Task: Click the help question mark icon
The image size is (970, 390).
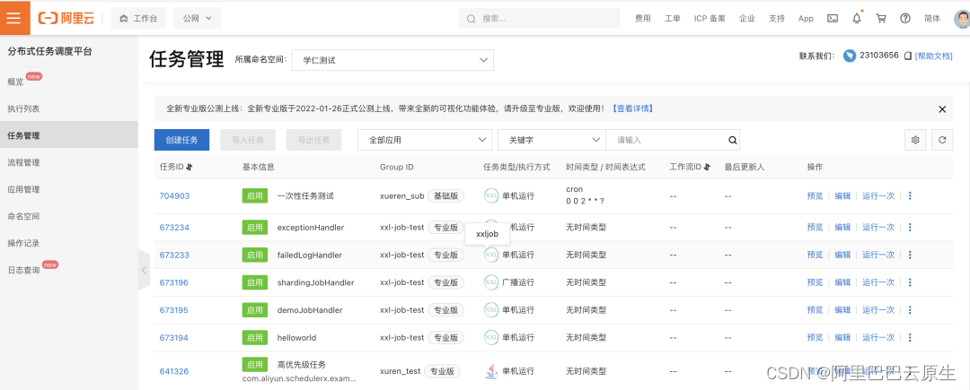Action: click(905, 18)
